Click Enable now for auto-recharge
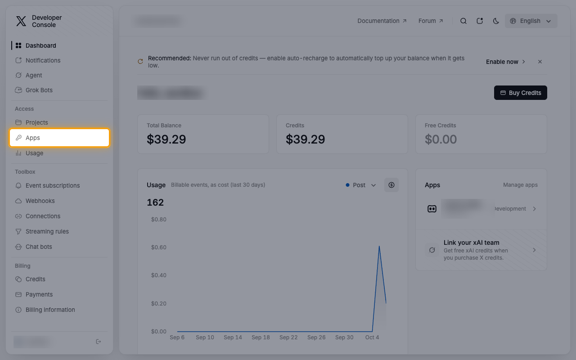The width and height of the screenshot is (576, 360). 506,62
